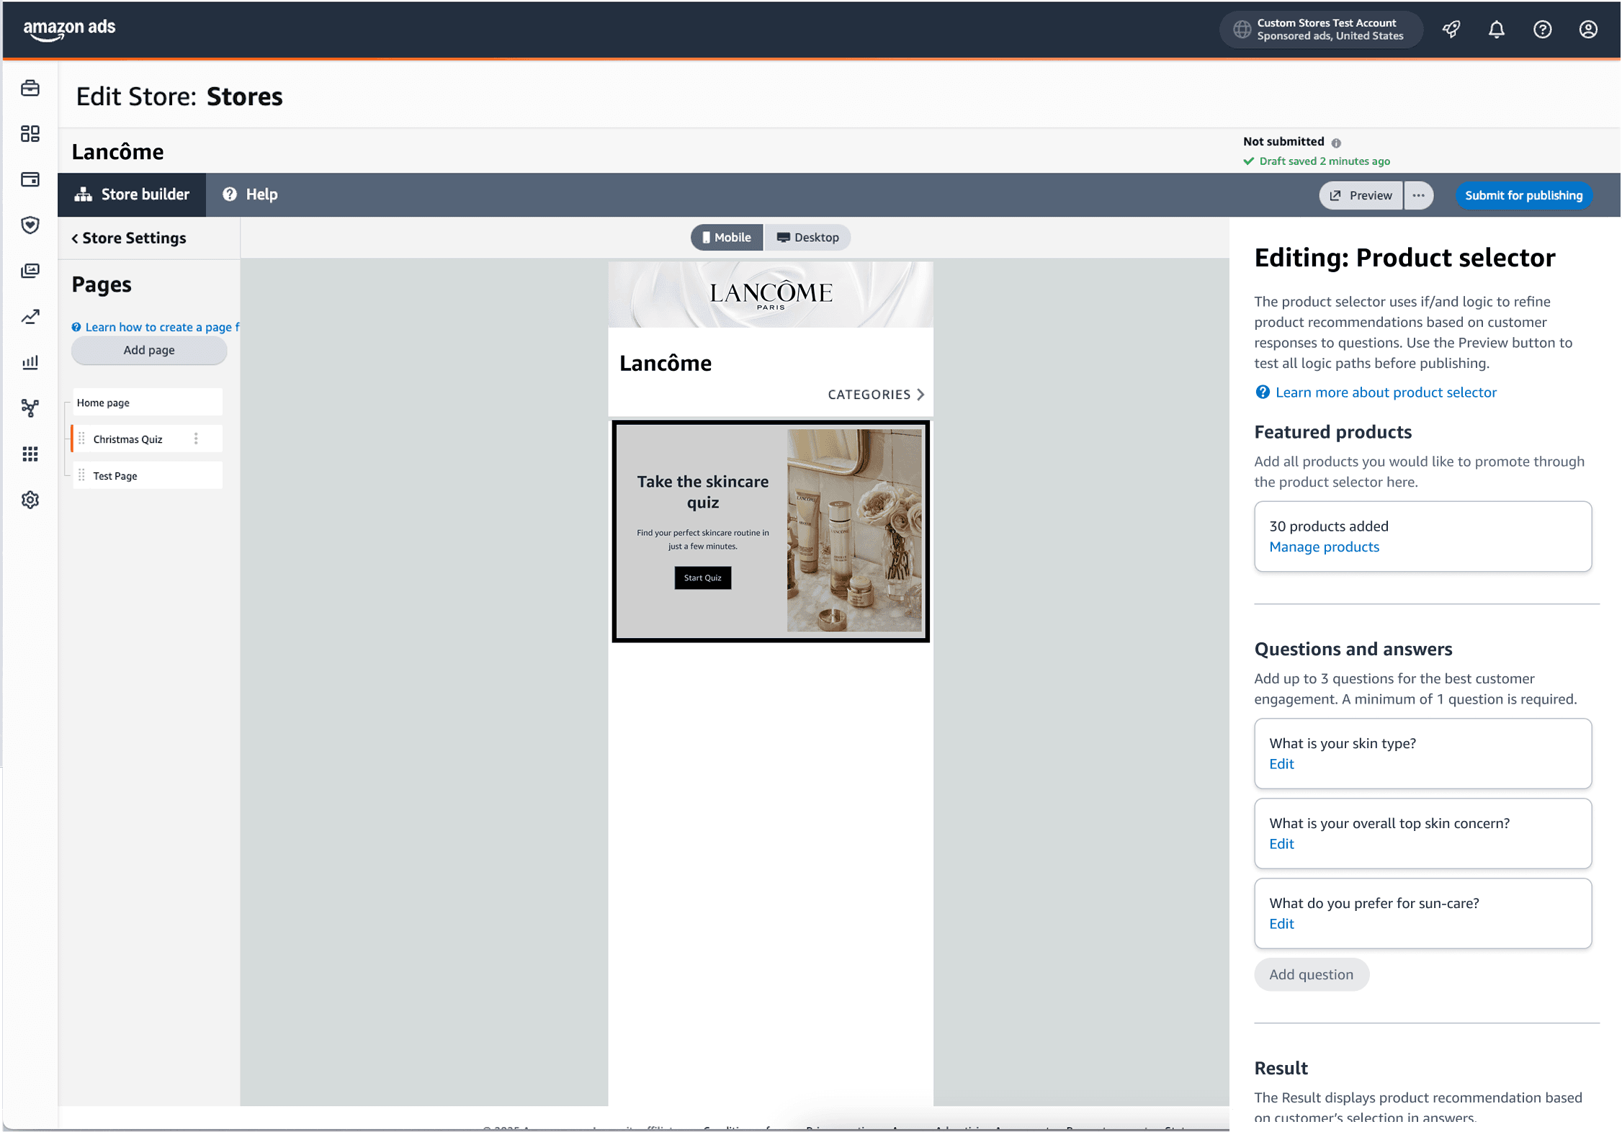Open notifications bell in top bar
The height and width of the screenshot is (1132, 1622).
point(1497,30)
